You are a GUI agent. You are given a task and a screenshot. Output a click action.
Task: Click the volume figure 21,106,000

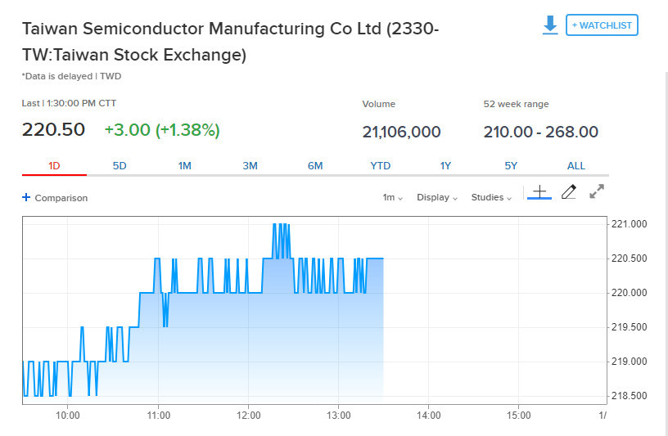401,132
